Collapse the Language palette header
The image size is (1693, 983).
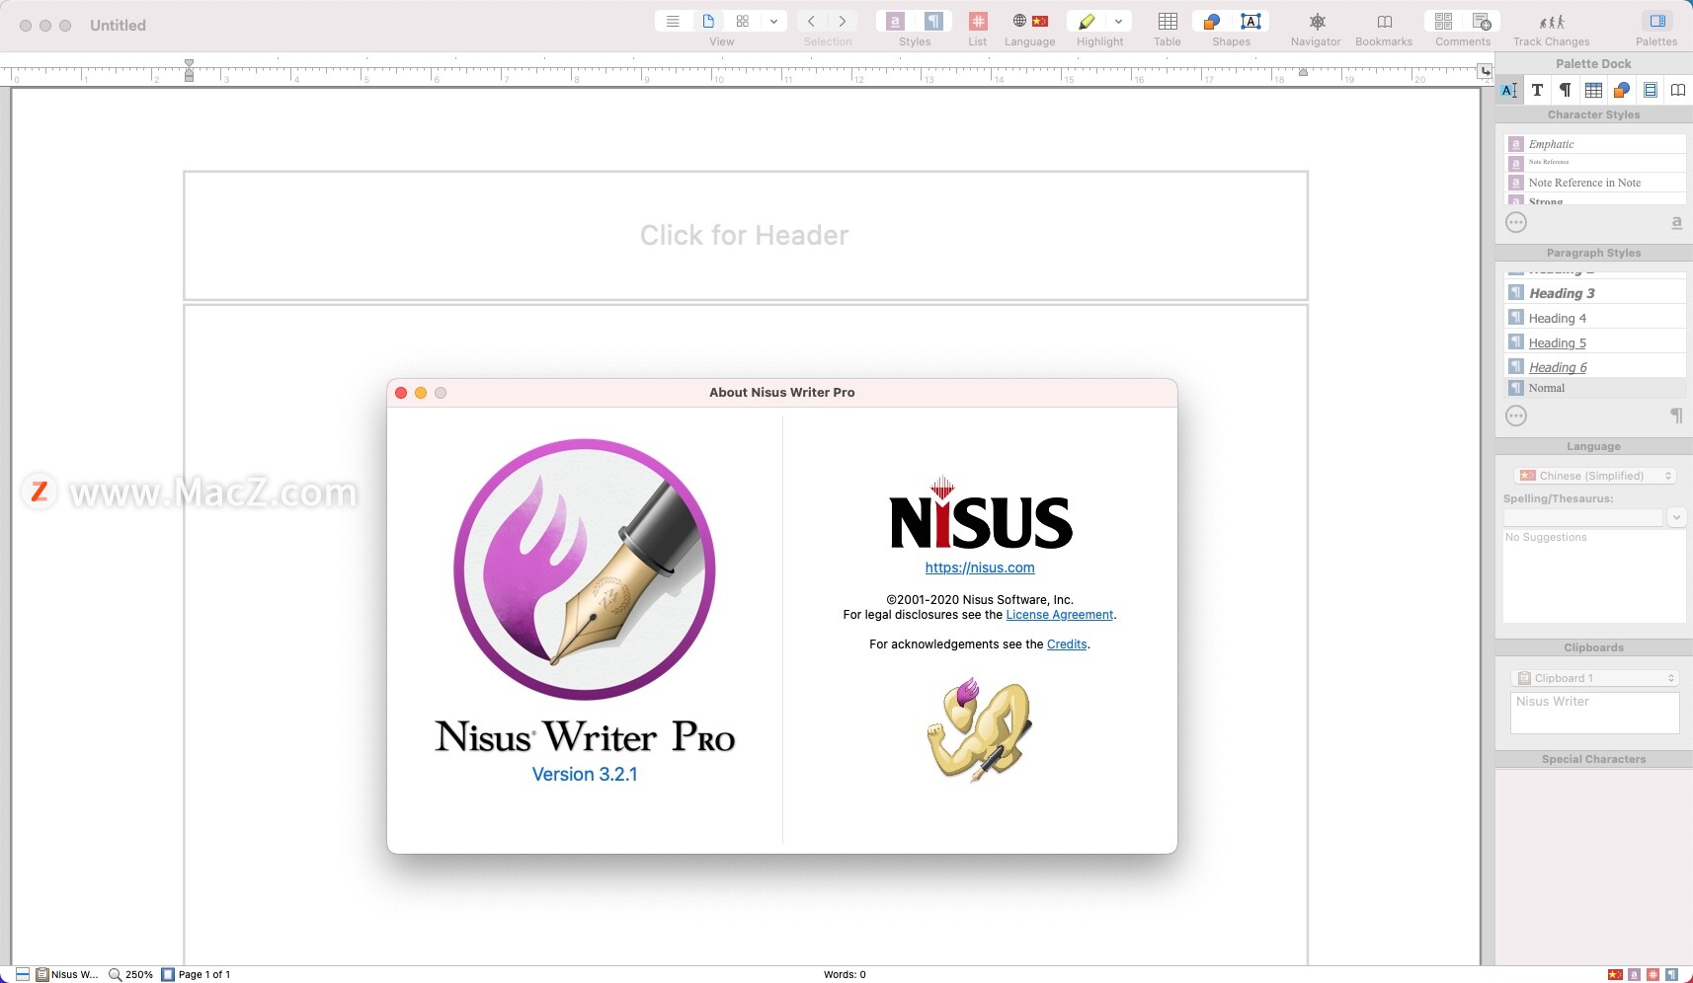(1593, 446)
